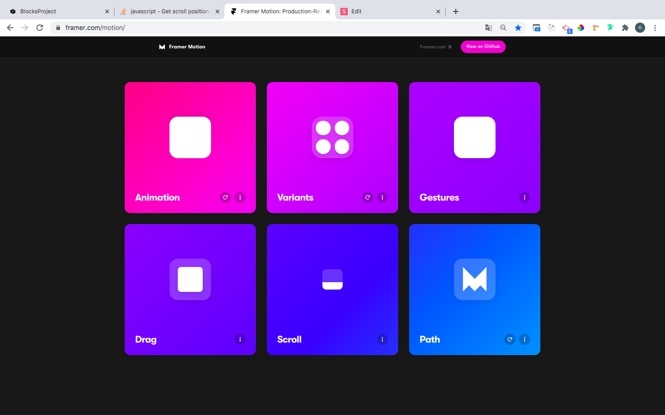Click the white square in Gestures card
Image resolution: width=665 pixels, height=415 pixels.
click(475, 137)
